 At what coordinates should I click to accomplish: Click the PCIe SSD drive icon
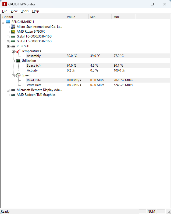click(13, 46)
